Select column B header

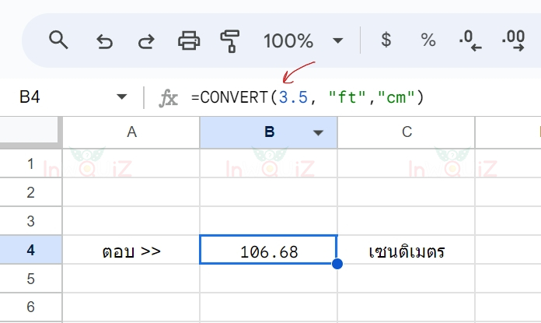268,132
